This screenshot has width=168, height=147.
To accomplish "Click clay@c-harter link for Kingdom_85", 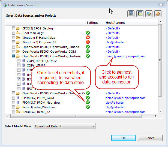I will tap(115, 42).
